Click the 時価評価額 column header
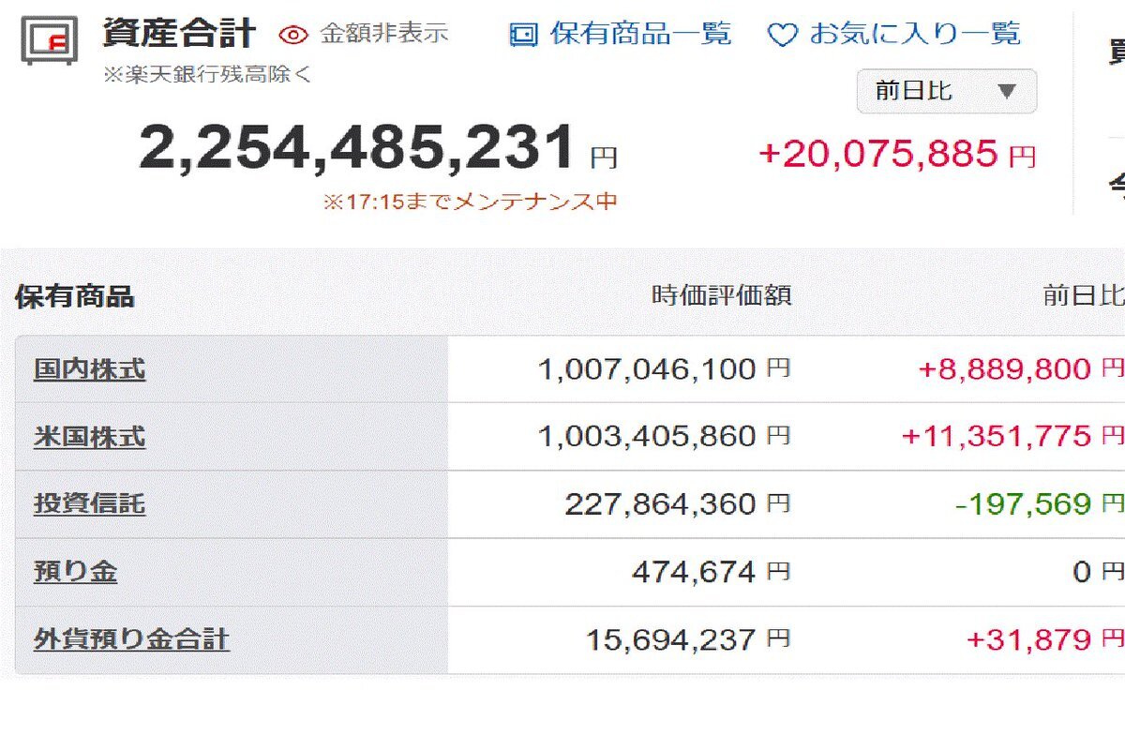This screenshot has height=750, width=1125. click(722, 296)
